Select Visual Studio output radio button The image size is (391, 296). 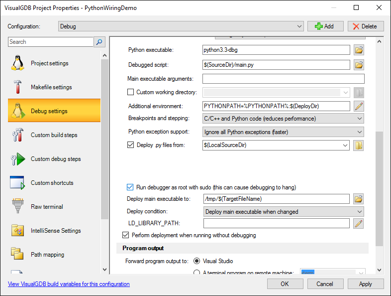point(197,261)
